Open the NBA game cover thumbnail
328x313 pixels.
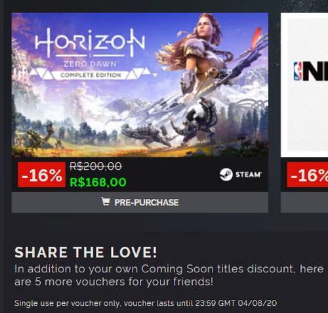click(304, 85)
